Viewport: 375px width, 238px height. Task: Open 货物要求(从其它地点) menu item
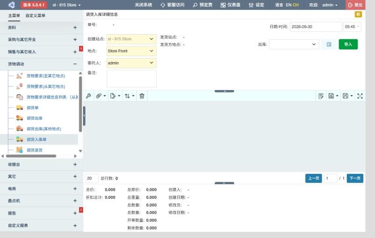point(45,87)
